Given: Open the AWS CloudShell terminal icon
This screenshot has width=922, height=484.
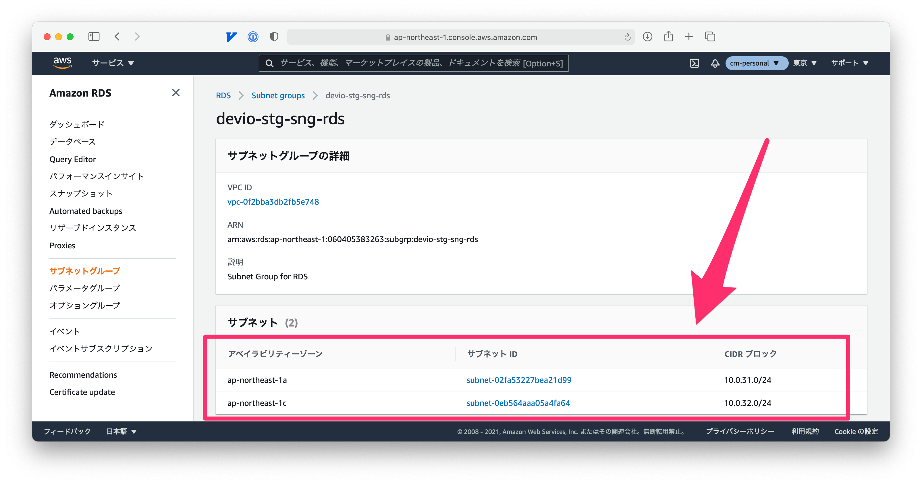Looking at the screenshot, I should (695, 63).
